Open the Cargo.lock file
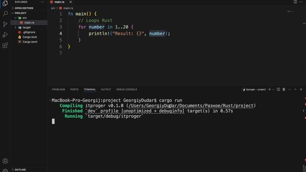 tap(30, 37)
